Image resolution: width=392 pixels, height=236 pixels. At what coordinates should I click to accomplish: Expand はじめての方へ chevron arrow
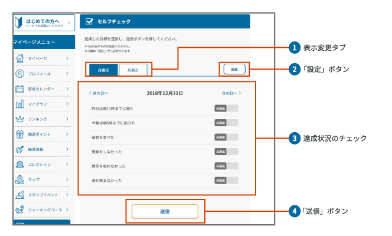[x=69, y=23]
